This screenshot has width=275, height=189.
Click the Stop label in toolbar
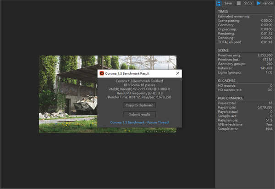(x=248, y=3)
